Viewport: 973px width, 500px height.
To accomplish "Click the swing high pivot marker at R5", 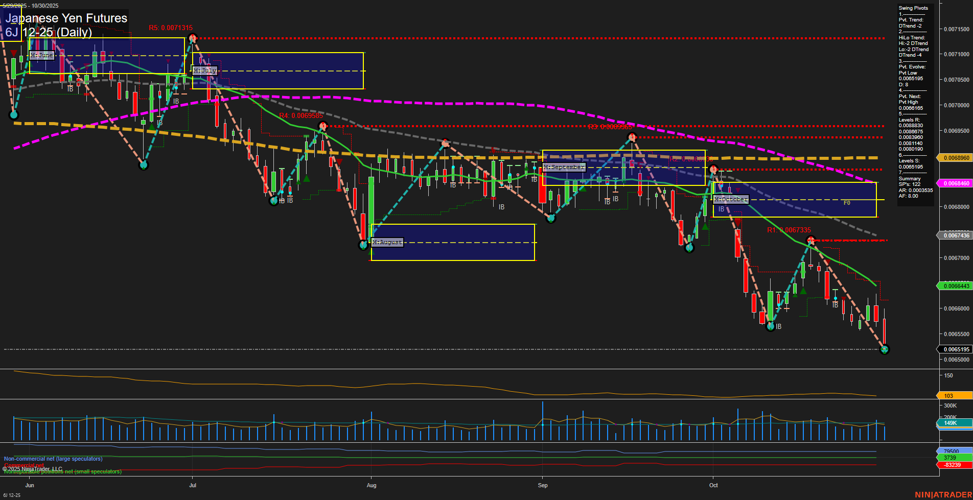I will coord(193,38).
